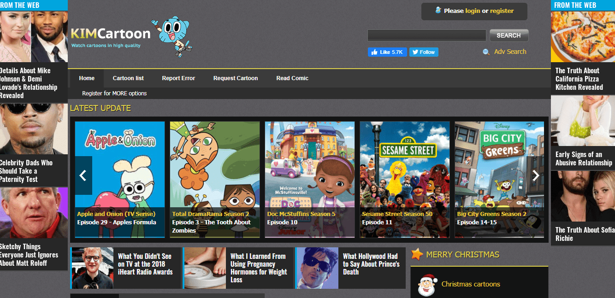The height and width of the screenshot is (298, 615).
Task: Click Doc McStuffins Season 5 title
Action: (x=302, y=214)
